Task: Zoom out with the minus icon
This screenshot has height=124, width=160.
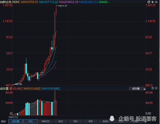Action: click(x=156, y=2)
